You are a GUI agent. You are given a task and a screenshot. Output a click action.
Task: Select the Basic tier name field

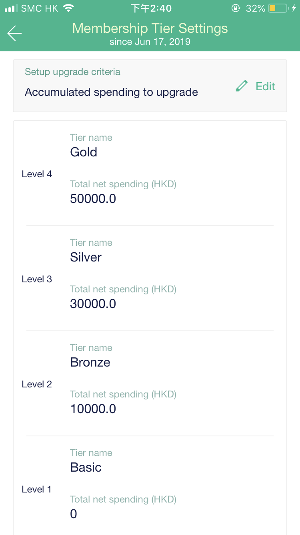(x=86, y=467)
